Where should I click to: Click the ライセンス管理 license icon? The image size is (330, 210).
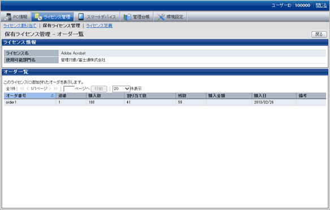click(x=38, y=16)
